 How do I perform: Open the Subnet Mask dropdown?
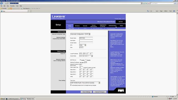(x=86, y=56)
